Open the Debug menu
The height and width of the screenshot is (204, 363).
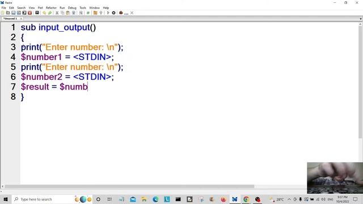72,7
